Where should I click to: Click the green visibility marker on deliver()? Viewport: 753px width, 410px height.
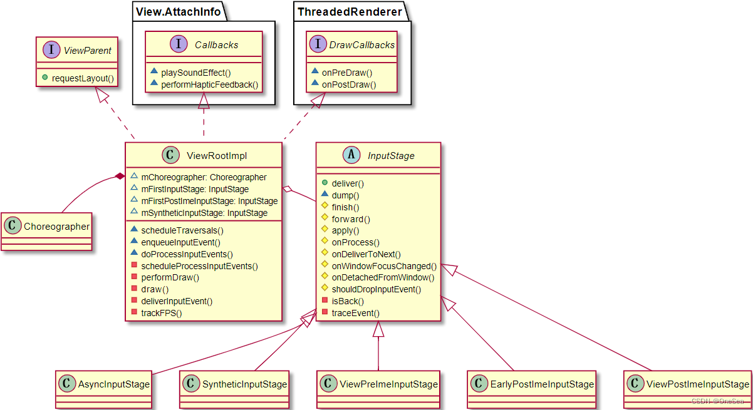[325, 183]
